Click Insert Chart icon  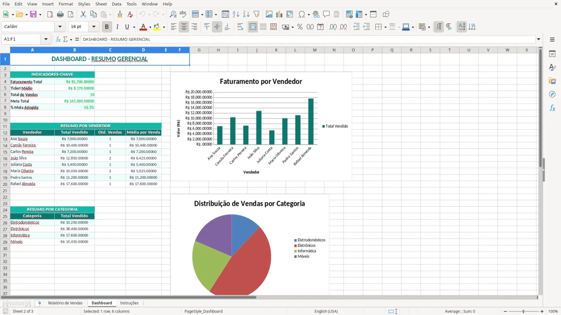tap(279, 14)
